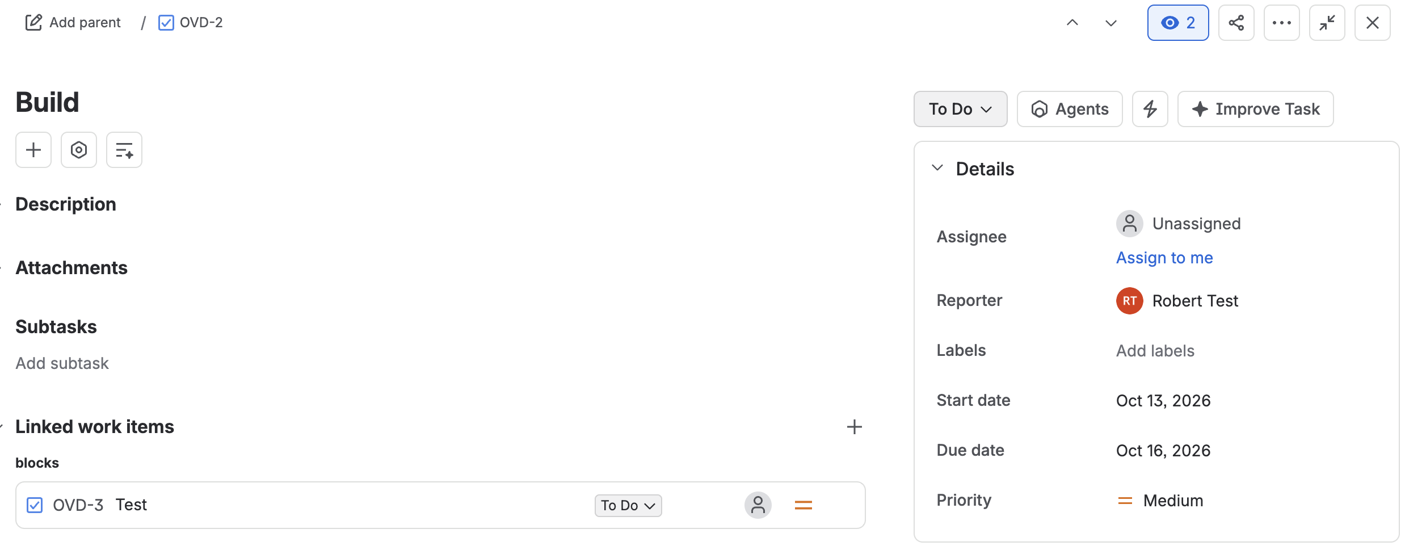1405x546 pixels.
Task: Click the hexagon apps icon below the title
Action: [79, 150]
